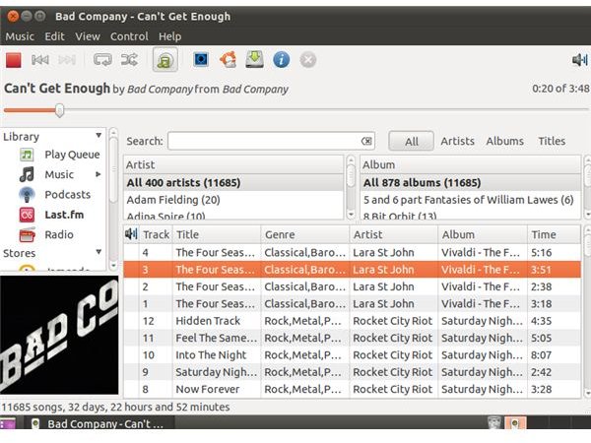Collapse the Stores section in sidebar
This screenshot has height=443, width=591.
pos(98,252)
